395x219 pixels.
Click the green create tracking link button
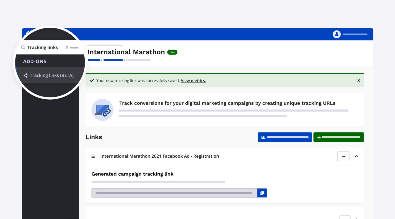[339, 137]
